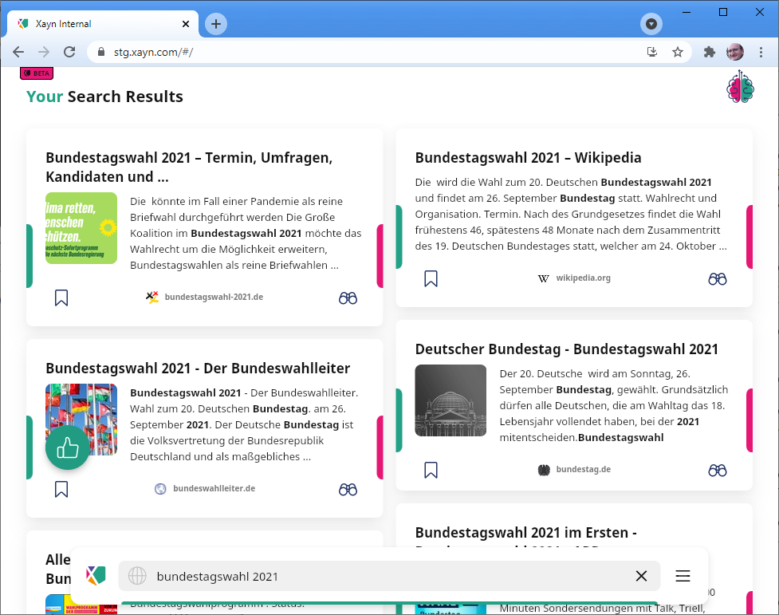Close the Xayn Internal tab
This screenshot has width=779, height=615.
tap(185, 24)
